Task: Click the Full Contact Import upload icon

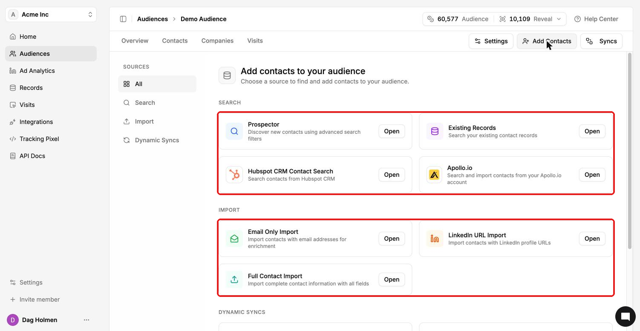Action: 234,279
